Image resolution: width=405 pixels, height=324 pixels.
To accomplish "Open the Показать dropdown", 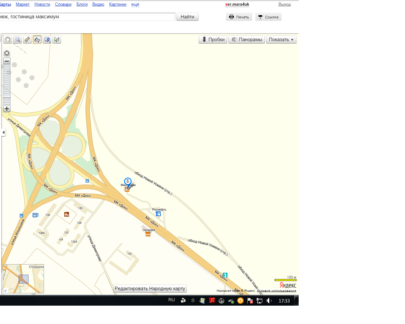I will click(x=281, y=40).
